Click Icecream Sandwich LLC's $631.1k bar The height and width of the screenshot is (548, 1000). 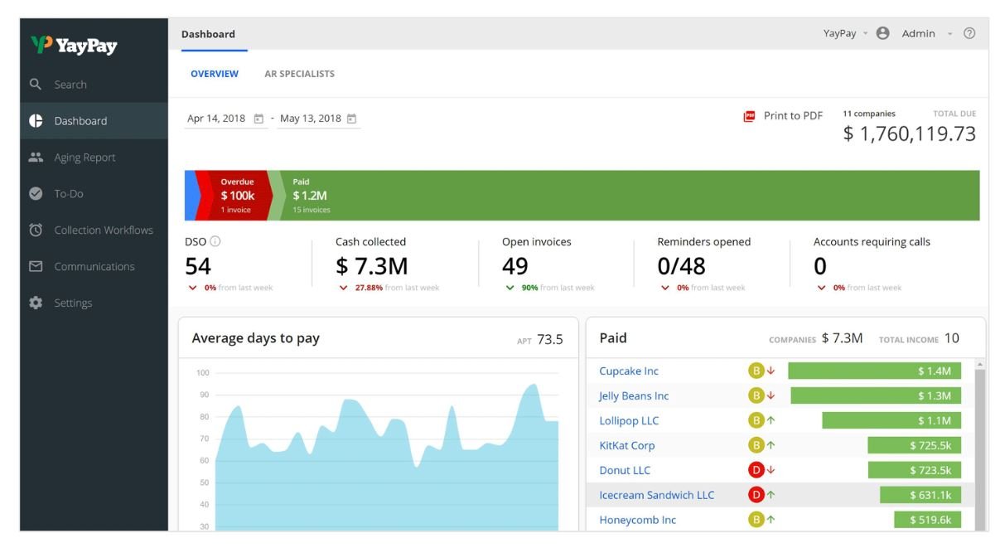(920, 496)
